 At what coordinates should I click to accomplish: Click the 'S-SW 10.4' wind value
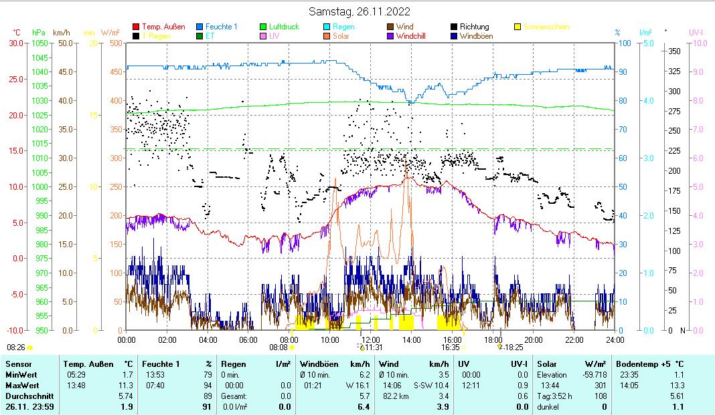431,386
